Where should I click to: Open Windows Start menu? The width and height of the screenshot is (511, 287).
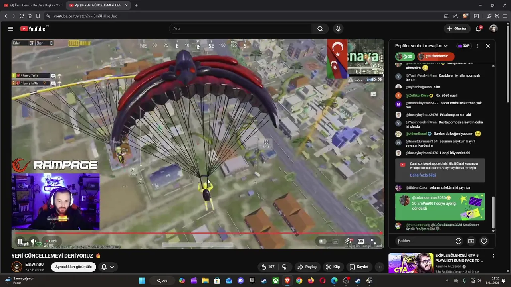(142, 281)
